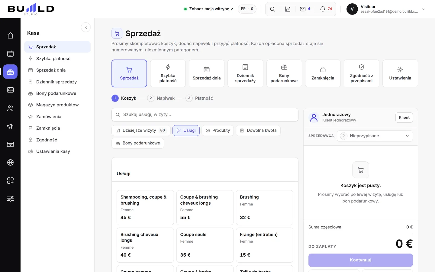Viewport: 435px width, 272px height.
Task: Open Zamknięcia in the sidebar
Action: 57,128
